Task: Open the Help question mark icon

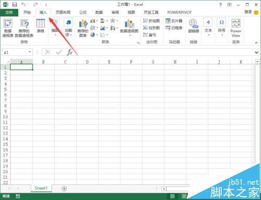Action: coord(220,5)
